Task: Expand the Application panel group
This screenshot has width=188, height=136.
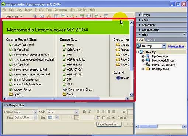Action: tap(140, 25)
